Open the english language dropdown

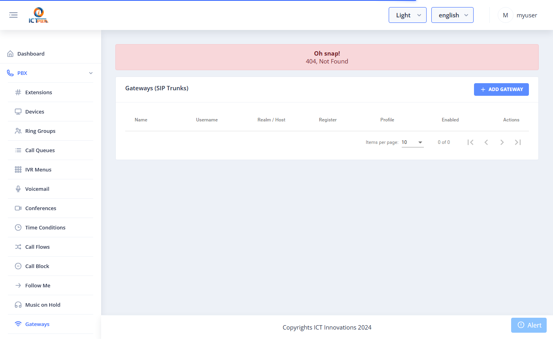tap(452, 15)
